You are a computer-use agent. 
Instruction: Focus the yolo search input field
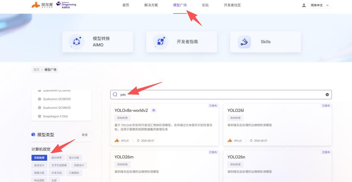point(221,95)
